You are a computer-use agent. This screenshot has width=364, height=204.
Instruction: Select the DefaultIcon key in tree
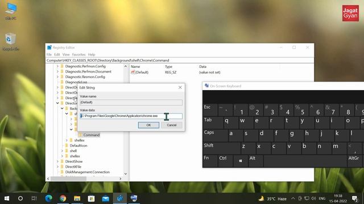tap(78, 146)
